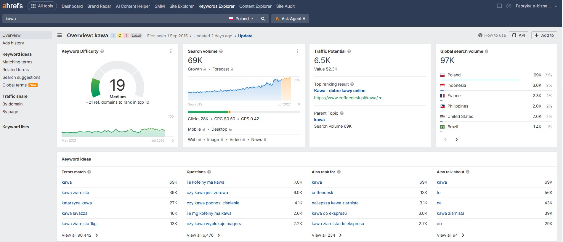563x242 pixels.
Task: Open the Poland country dropdown
Action: point(241,19)
